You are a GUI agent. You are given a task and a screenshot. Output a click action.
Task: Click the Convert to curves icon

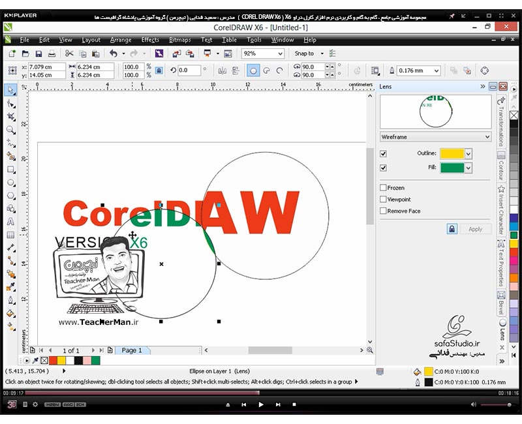485,70
